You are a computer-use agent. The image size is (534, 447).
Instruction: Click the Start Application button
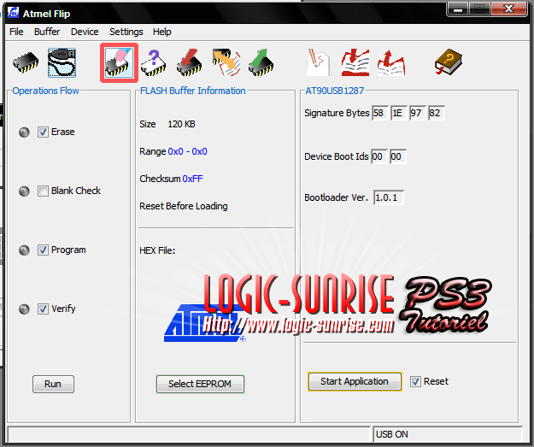click(355, 381)
